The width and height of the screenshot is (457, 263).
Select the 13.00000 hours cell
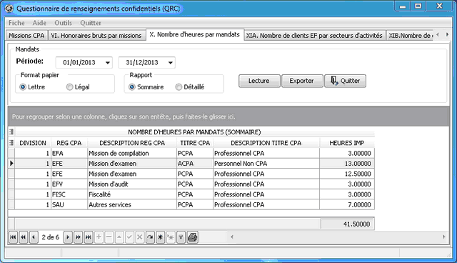(x=347, y=164)
